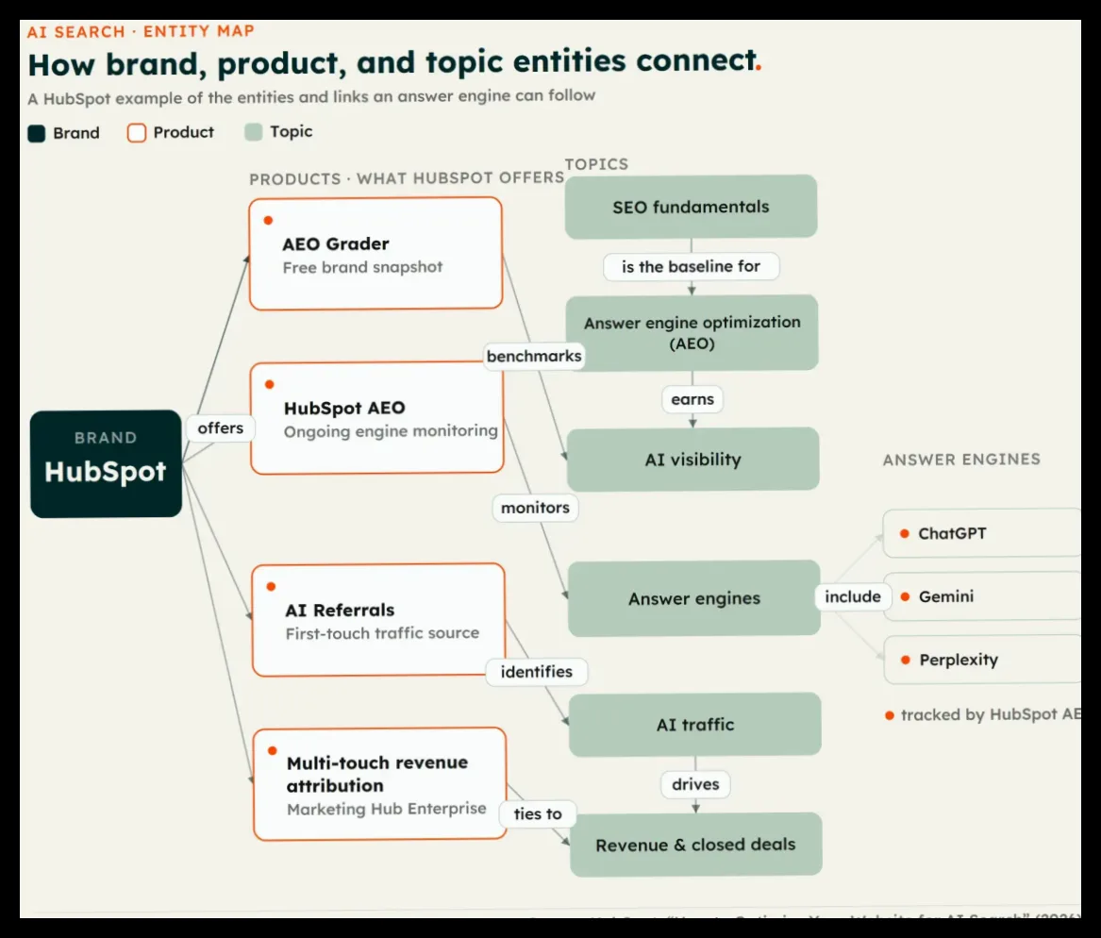
Task: Click the "Free brand snapshot" description
Action: click(x=363, y=267)
